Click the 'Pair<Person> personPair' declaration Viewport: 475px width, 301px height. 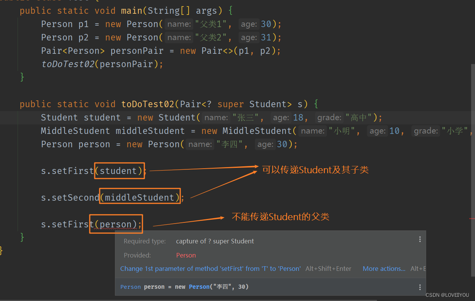click(102, 51)
